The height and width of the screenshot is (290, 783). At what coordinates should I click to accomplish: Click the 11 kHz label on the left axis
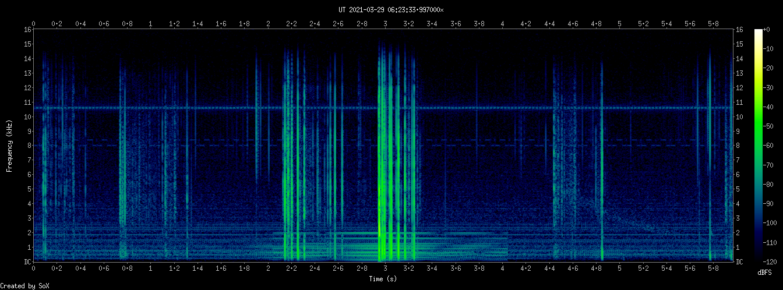click(27, 102)
